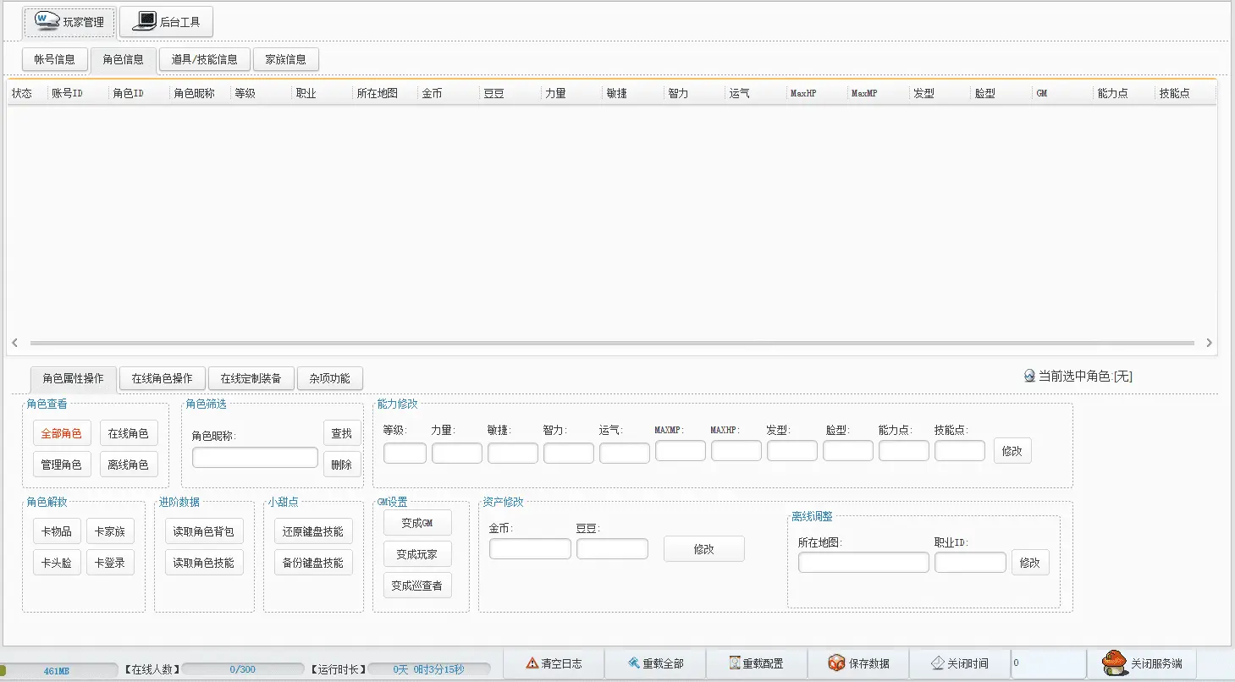Viewport: 1235px width, 682px height.
Task: Click the tag icon on 关闭时间
Action: (938, 663)
